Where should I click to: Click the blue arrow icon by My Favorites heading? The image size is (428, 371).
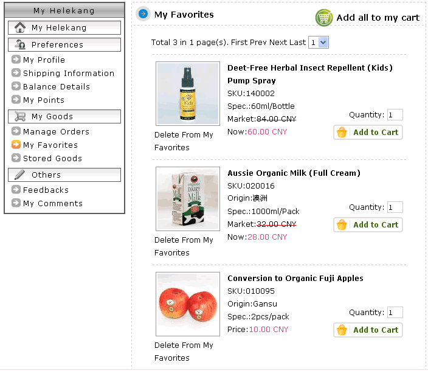point(143,13)
